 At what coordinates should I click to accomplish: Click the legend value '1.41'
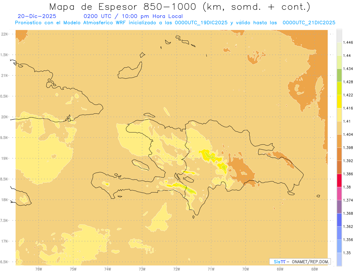[347, 121]
